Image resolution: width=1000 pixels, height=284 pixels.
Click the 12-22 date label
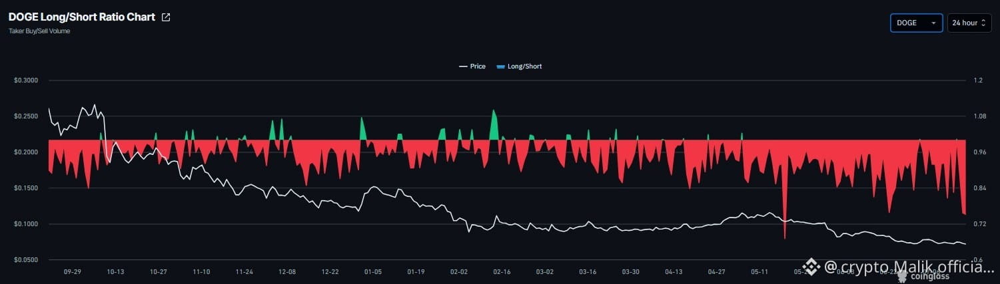(x=330, y=272)
